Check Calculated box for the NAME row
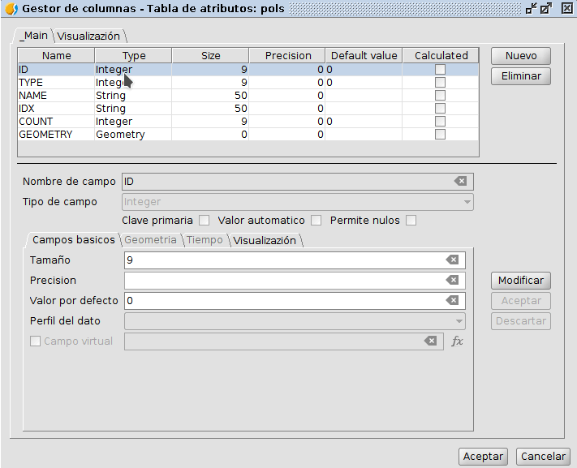 (440, 96)
